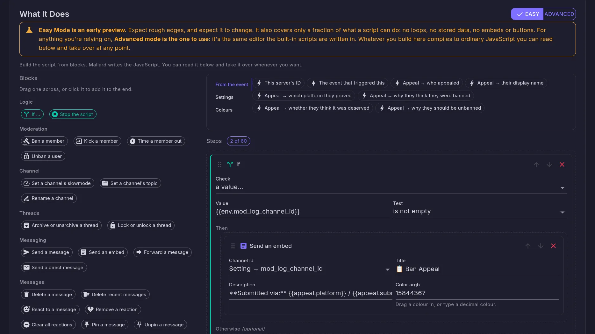Image resolution: width=595 pixels, height=334 pixels.
Task: Click the Value field with env.mod_log_channel_id
Action: tap(303, 212)
